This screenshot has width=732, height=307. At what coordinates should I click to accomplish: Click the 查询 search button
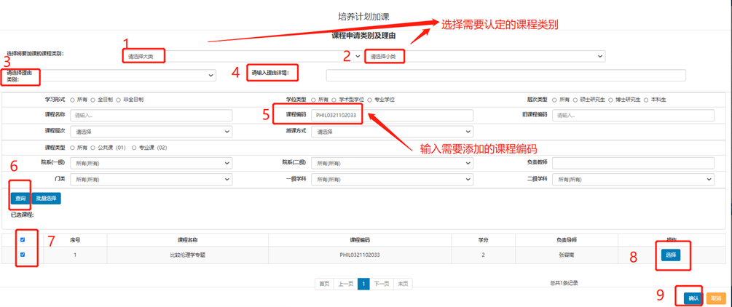point(20,198)
